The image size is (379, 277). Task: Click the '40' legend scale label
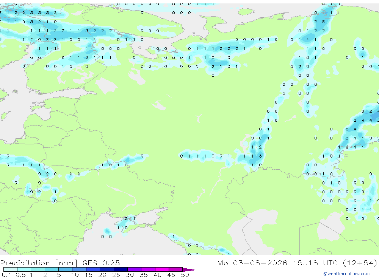[x=157, y=275]
